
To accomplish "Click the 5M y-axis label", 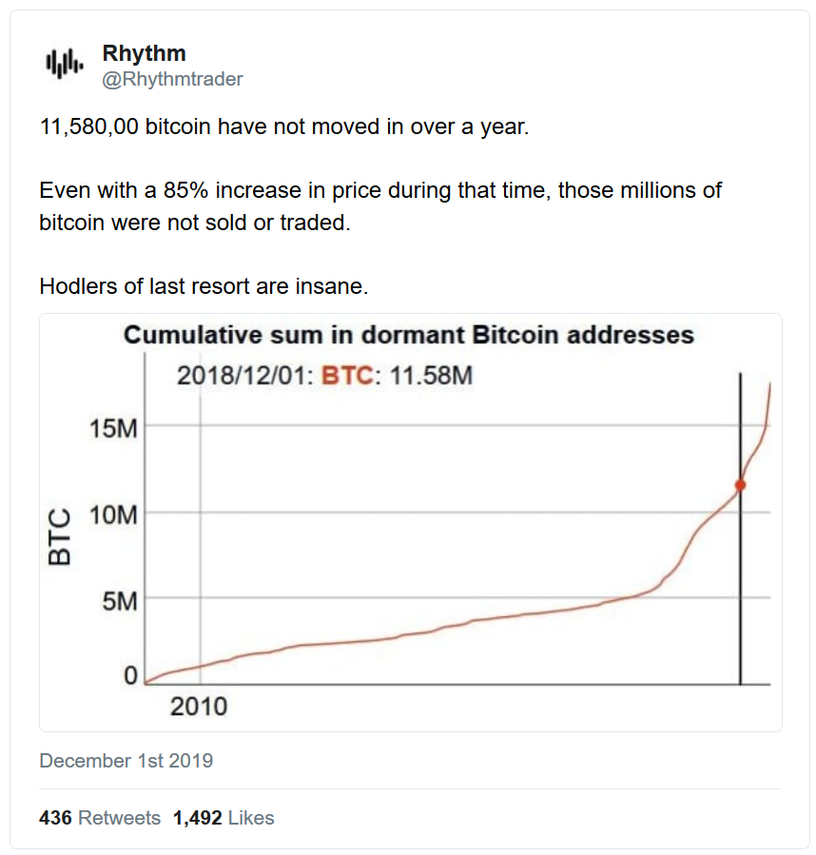I will pyautogui.click(x=120, y=601).
